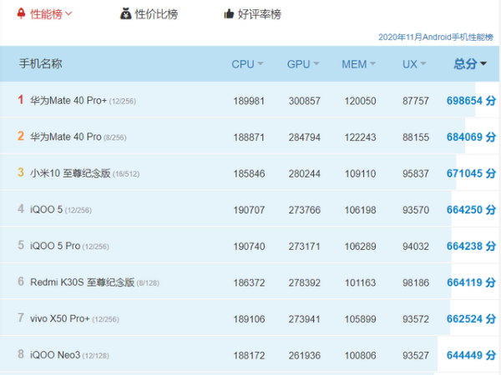Click GPU score 300857
501x375 pixels.
305,101
